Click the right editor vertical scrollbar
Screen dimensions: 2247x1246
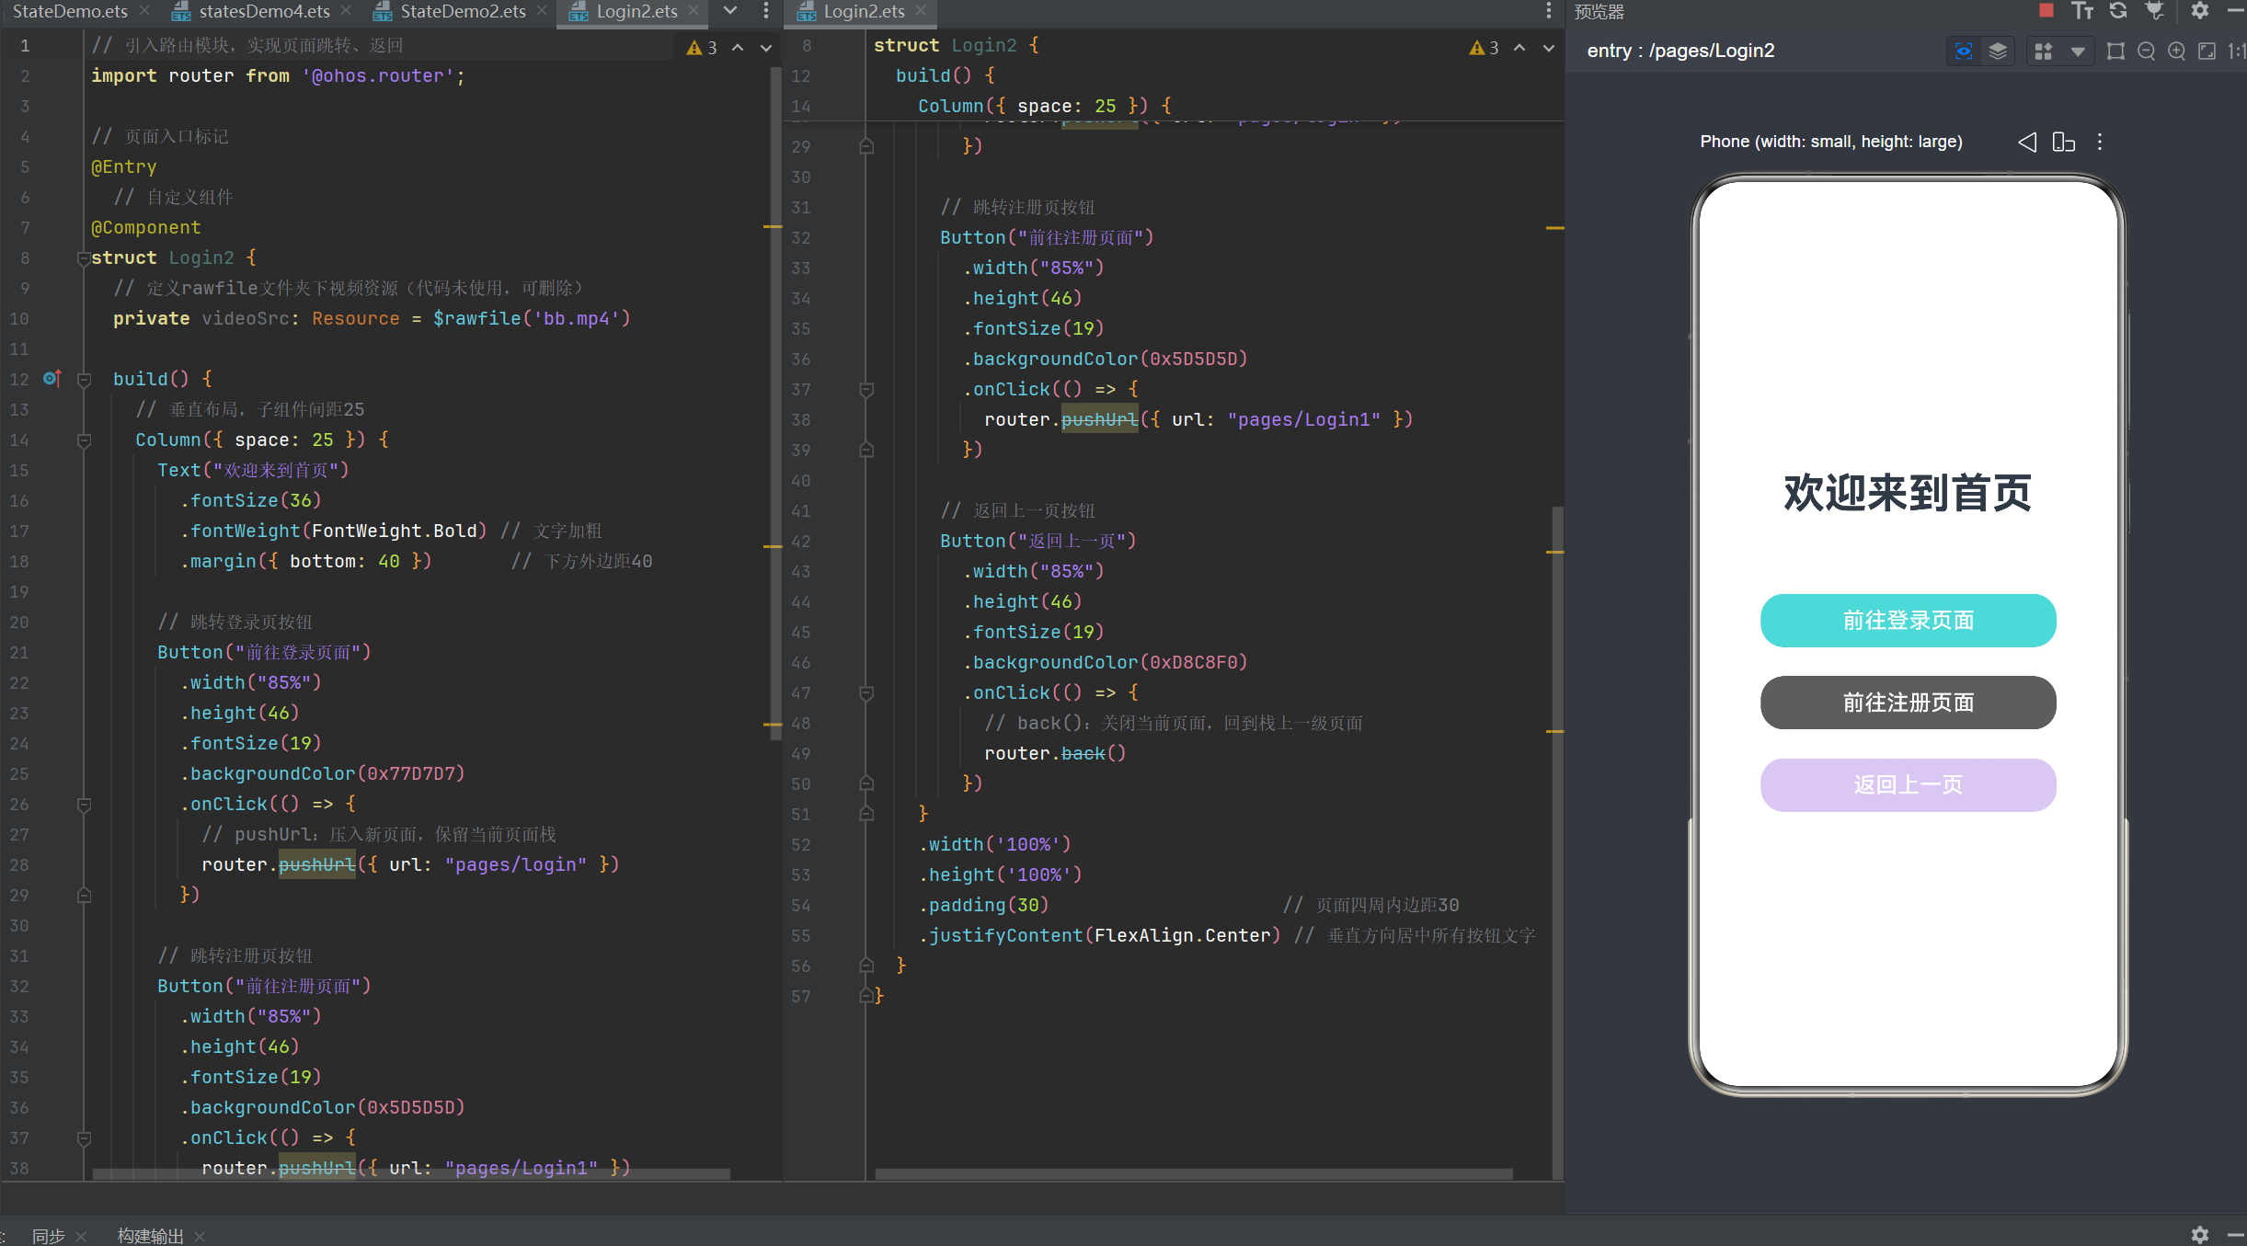tap(1556, 841)
